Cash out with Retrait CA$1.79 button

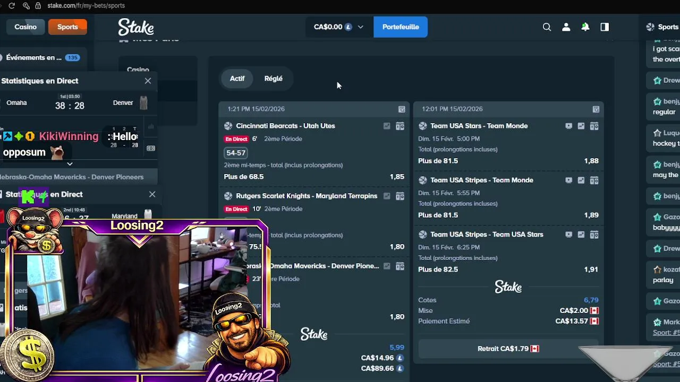point(508,349)
